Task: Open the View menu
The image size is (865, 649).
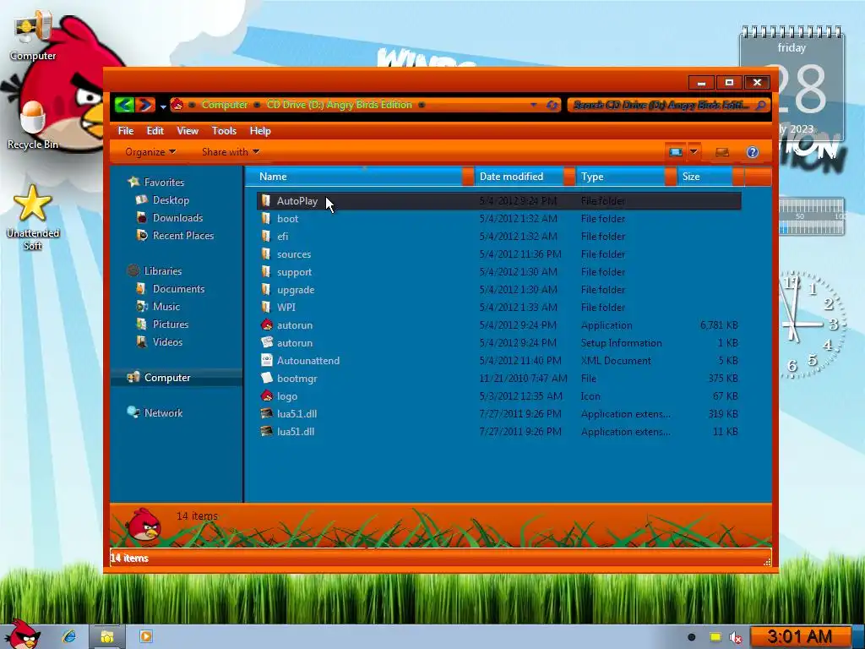Action: [188, 131]
